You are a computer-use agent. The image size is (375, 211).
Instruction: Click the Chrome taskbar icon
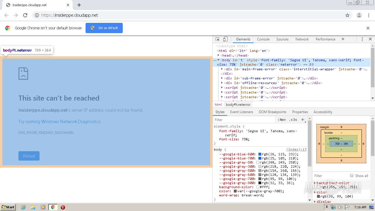(53, 207)
